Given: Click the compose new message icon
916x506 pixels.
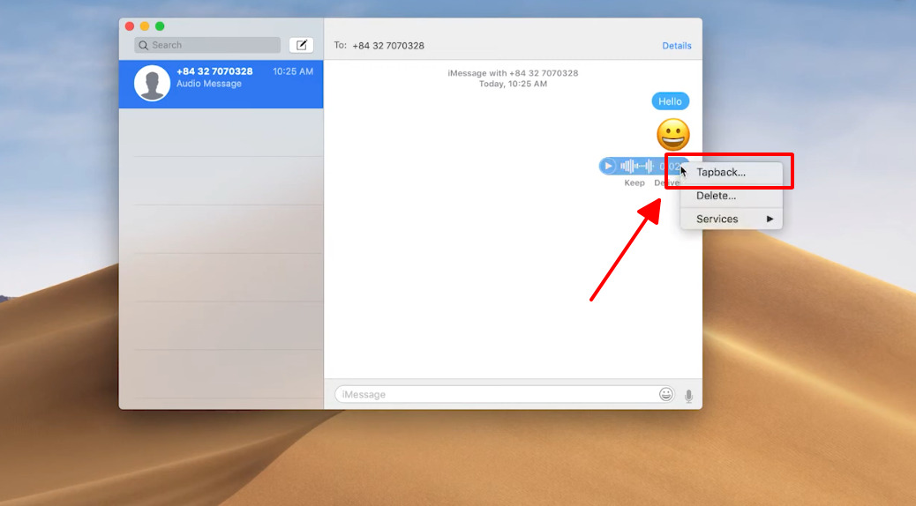Looking at the screenshot, I should 302,45.
